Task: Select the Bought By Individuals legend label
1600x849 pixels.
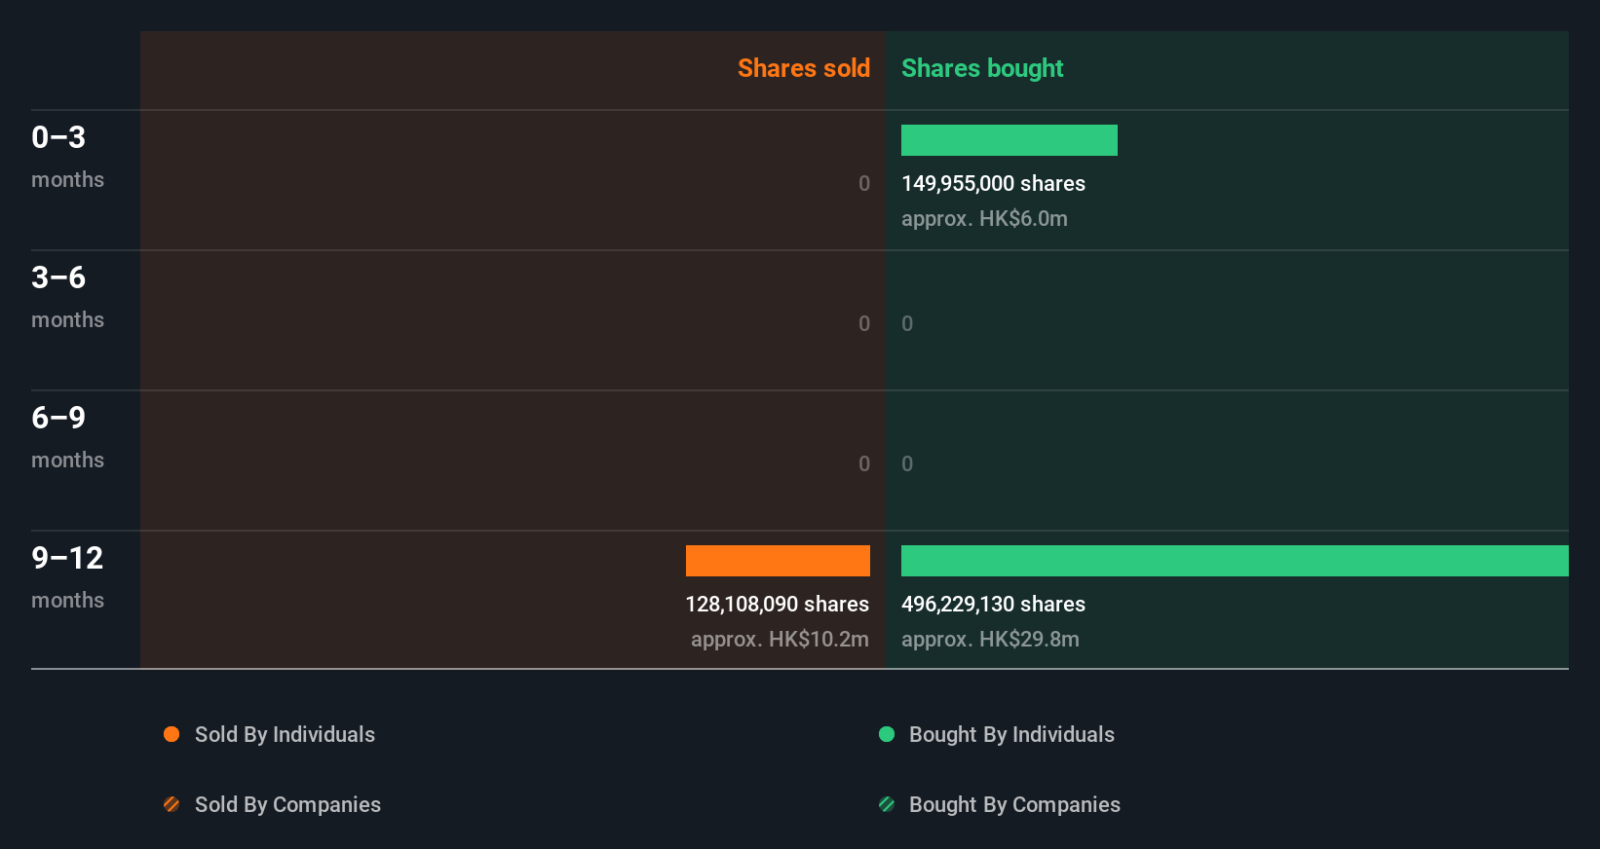Action: (1011, 735)
